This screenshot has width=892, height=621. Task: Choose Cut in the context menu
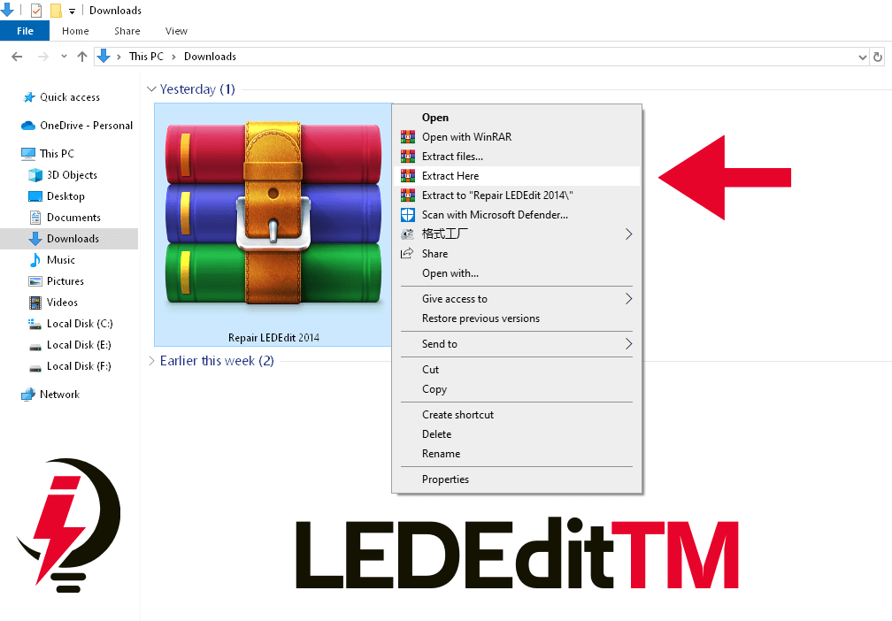[x=517, y=370]
